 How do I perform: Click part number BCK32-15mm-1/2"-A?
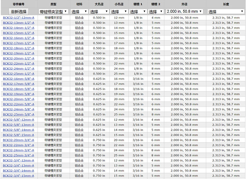pyautogui.click(x=19, y=33)
